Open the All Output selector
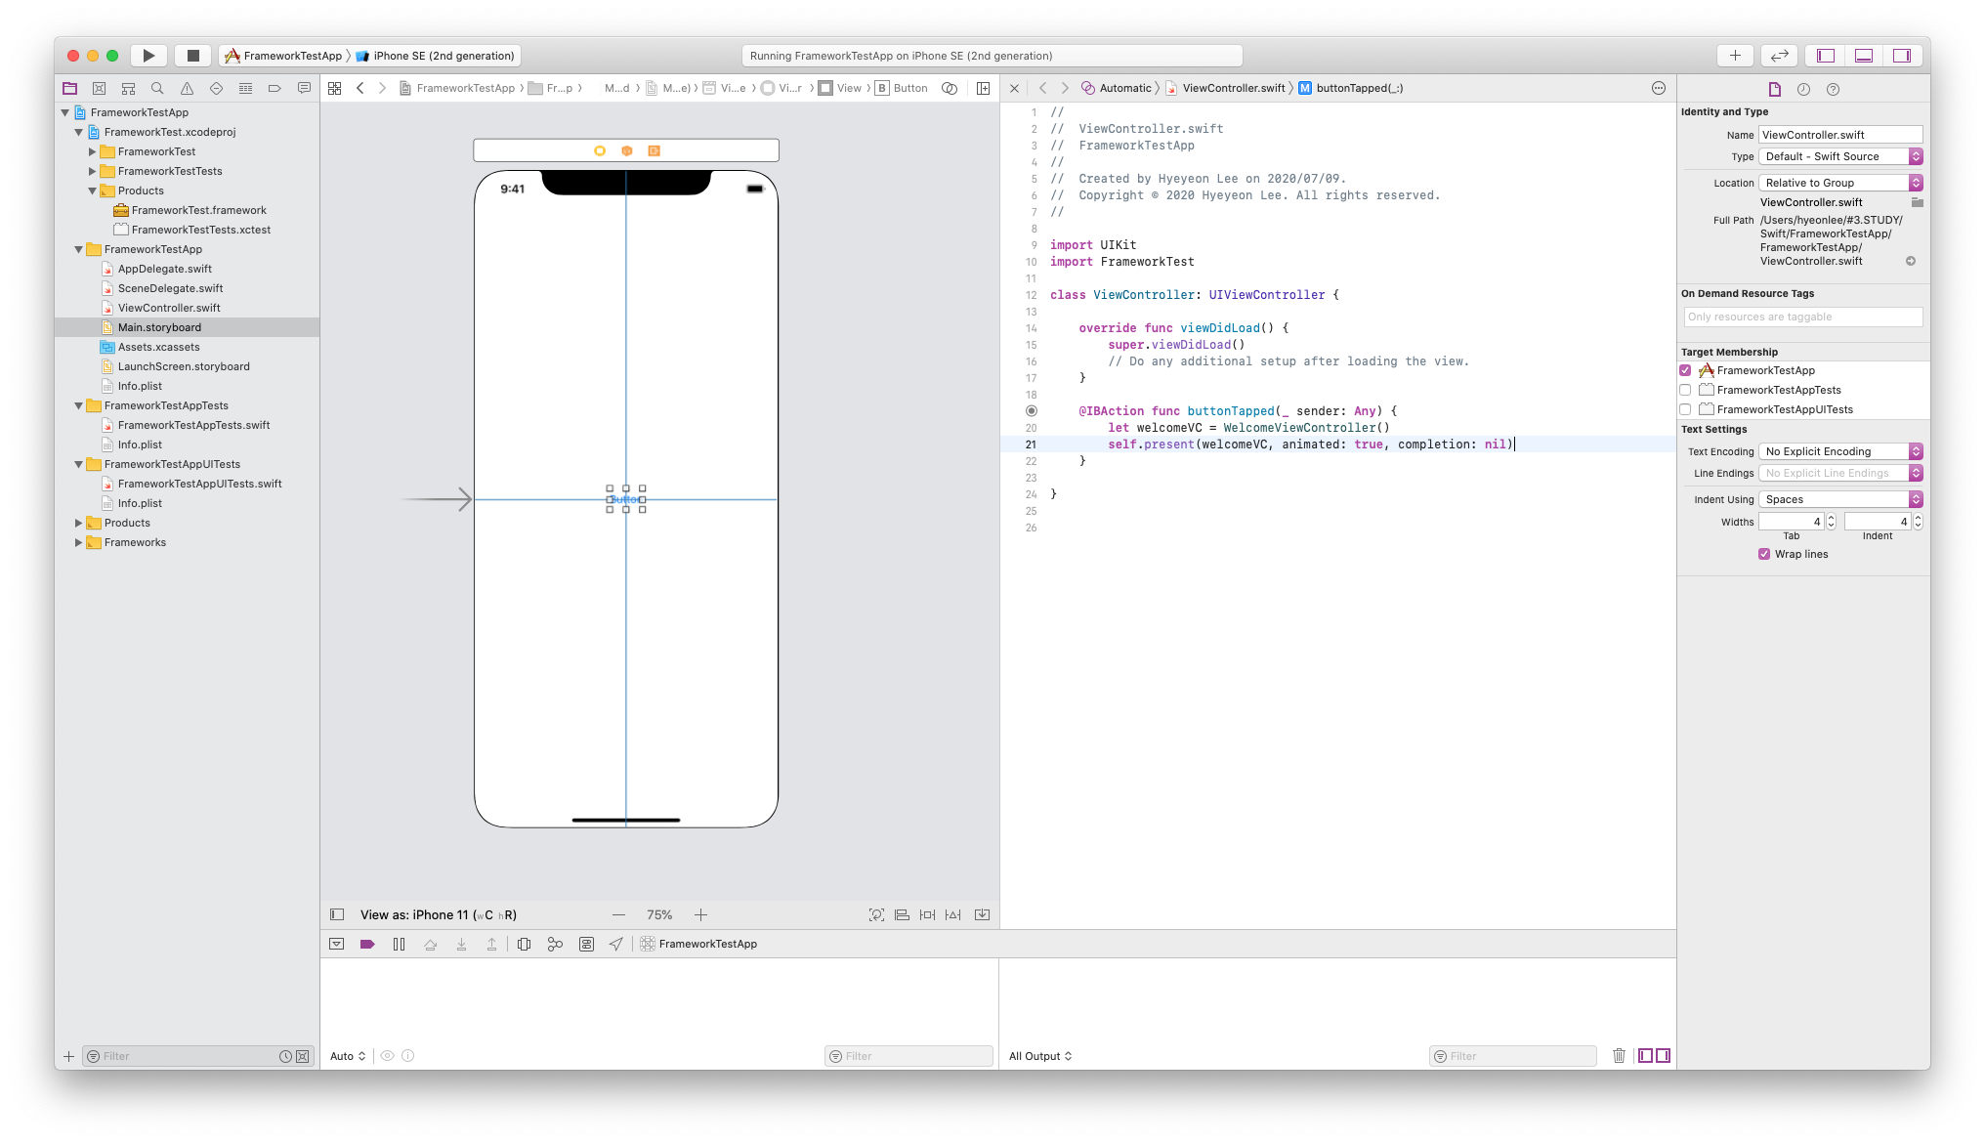The image size is (1985, 1142). [x=1040, y=1056]
